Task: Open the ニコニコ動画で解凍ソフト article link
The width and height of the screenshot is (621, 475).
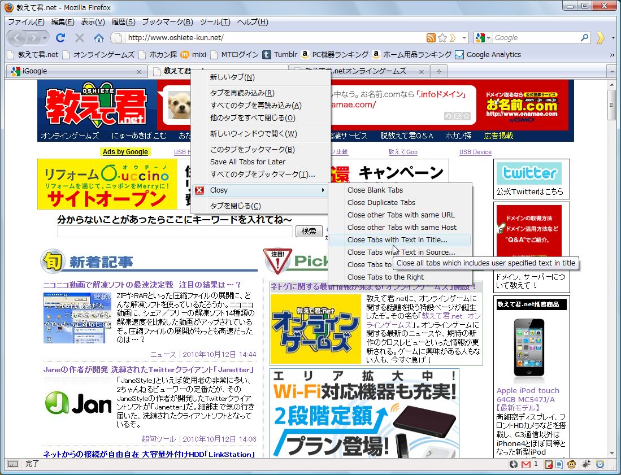Action: click(x=142, y=285)
